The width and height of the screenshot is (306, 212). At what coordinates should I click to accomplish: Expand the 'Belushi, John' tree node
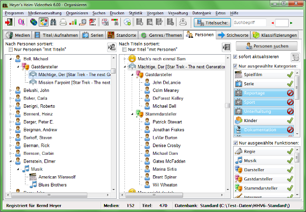point(11,90)
